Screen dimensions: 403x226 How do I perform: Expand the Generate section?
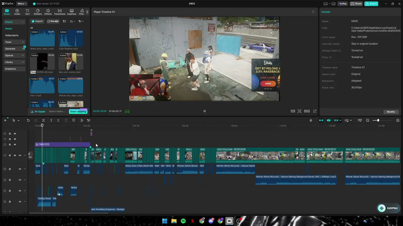(x=14, y=49)
